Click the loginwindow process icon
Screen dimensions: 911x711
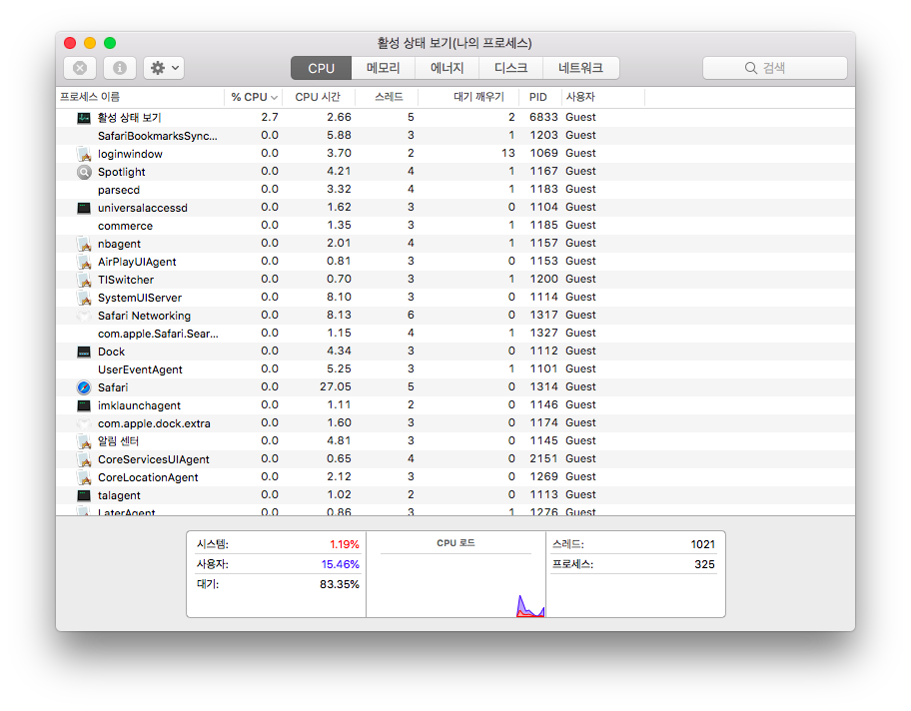pyautogui.click(x=84, y=153)
